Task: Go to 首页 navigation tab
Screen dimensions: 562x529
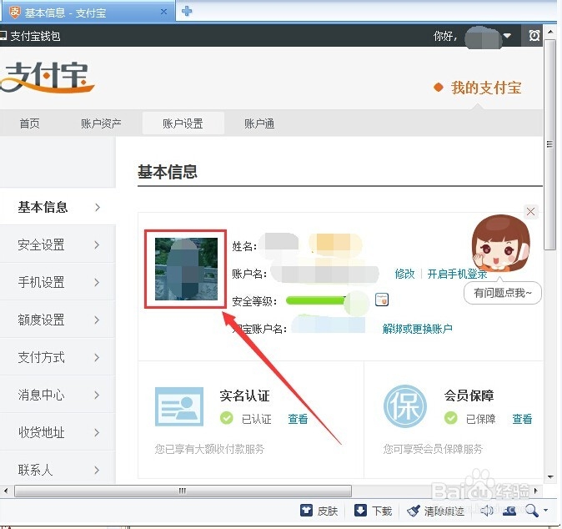Action: (29, 123)
